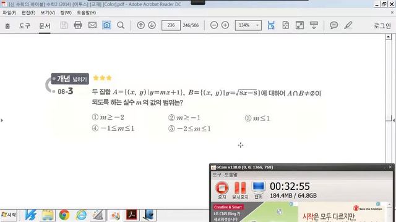Click the Windows 시작 start button
The height and width of the screenshot is (222, 396).
click(x=9, y=215)
